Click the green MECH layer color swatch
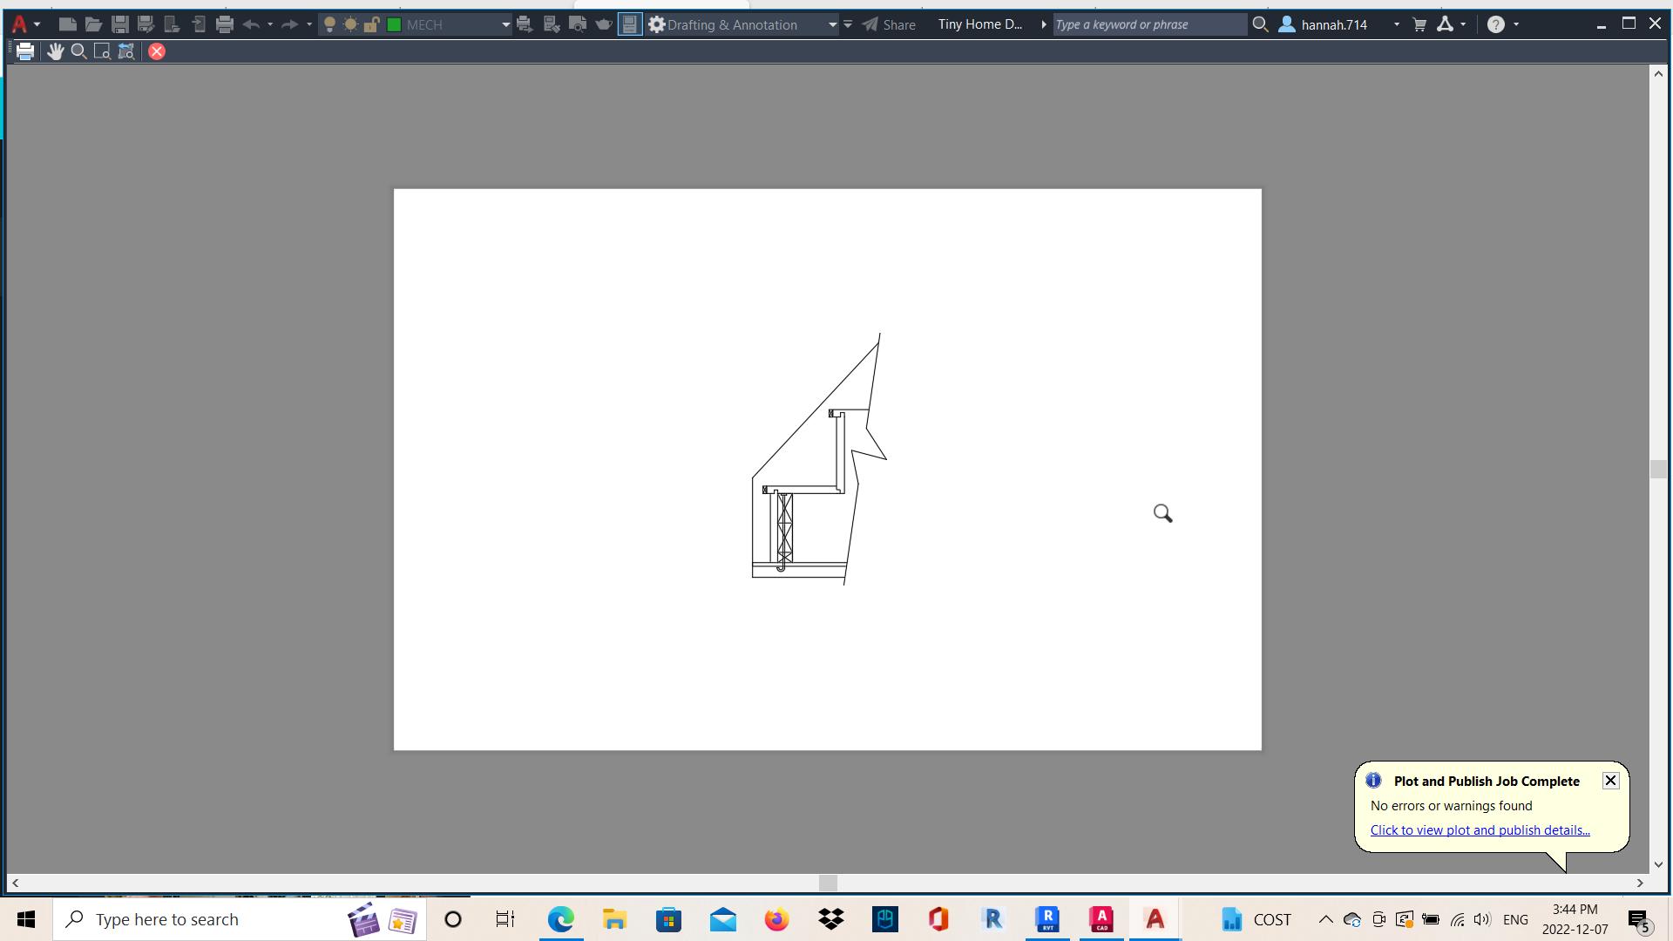The image size is (1673, 941). click(394, 24)
